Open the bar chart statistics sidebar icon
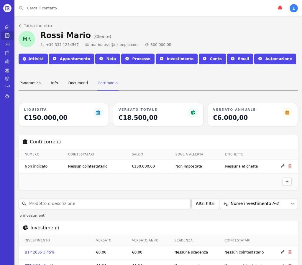The image size is (302, 265). point(7,62)
